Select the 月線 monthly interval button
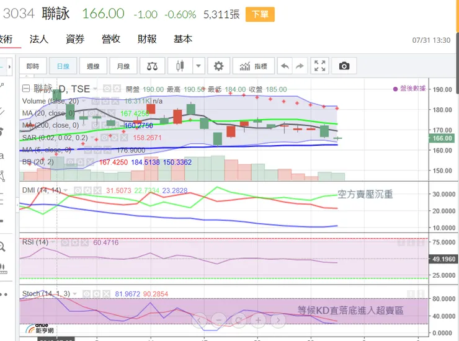The height and width of the screenshot is (341, 459). [x=123, y=66]
